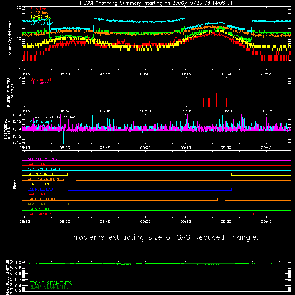The height and width of the screenshot is (295, 295).
Task: Click the 08:45 tick label under the counts panel
Action: [105, 74]
